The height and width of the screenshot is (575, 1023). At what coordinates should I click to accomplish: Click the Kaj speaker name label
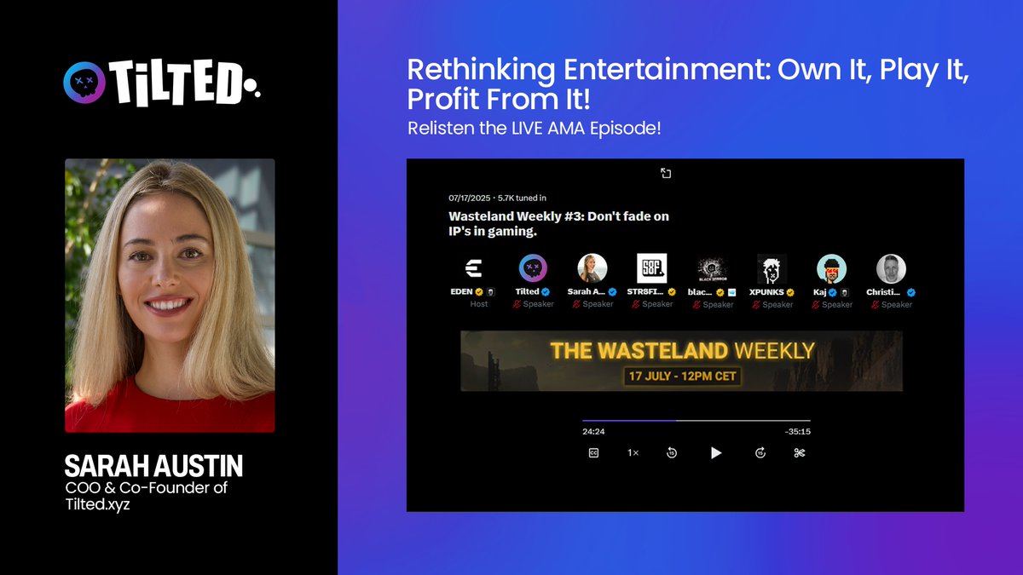(819, 291)
